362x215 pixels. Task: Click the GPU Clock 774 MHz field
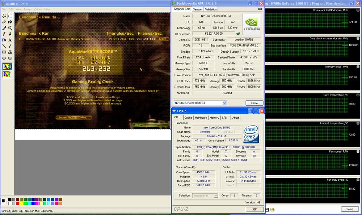pos(200,81)
